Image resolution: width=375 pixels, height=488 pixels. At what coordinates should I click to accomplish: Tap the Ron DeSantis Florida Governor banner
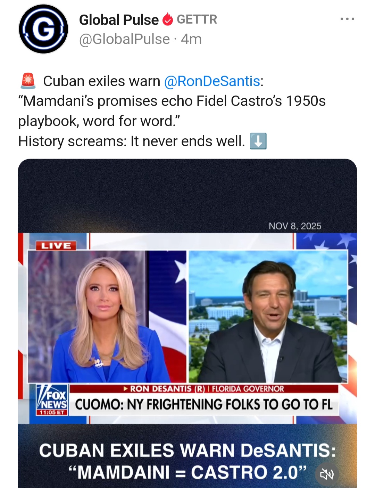point(204,389)
